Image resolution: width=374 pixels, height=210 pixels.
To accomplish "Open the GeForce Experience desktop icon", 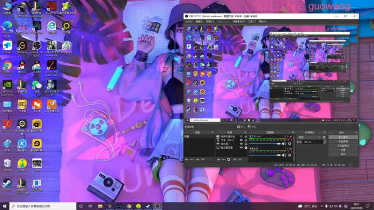I will (7, 88).
